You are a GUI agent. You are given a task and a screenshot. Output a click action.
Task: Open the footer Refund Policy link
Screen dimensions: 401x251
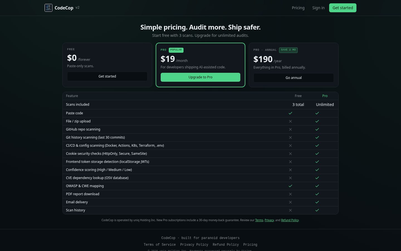point(226,245)
